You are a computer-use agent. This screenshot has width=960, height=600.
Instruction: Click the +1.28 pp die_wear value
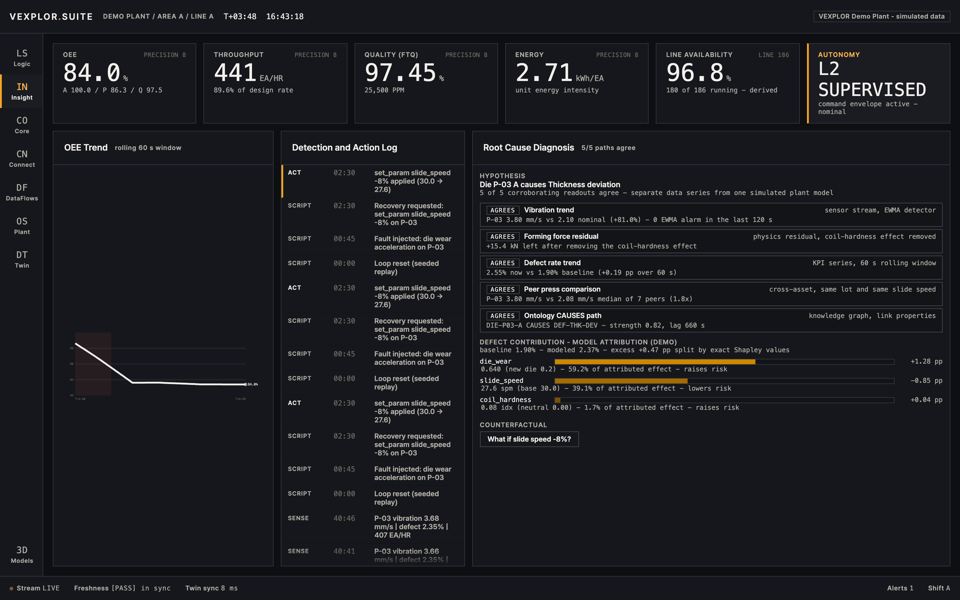(926, 361)
